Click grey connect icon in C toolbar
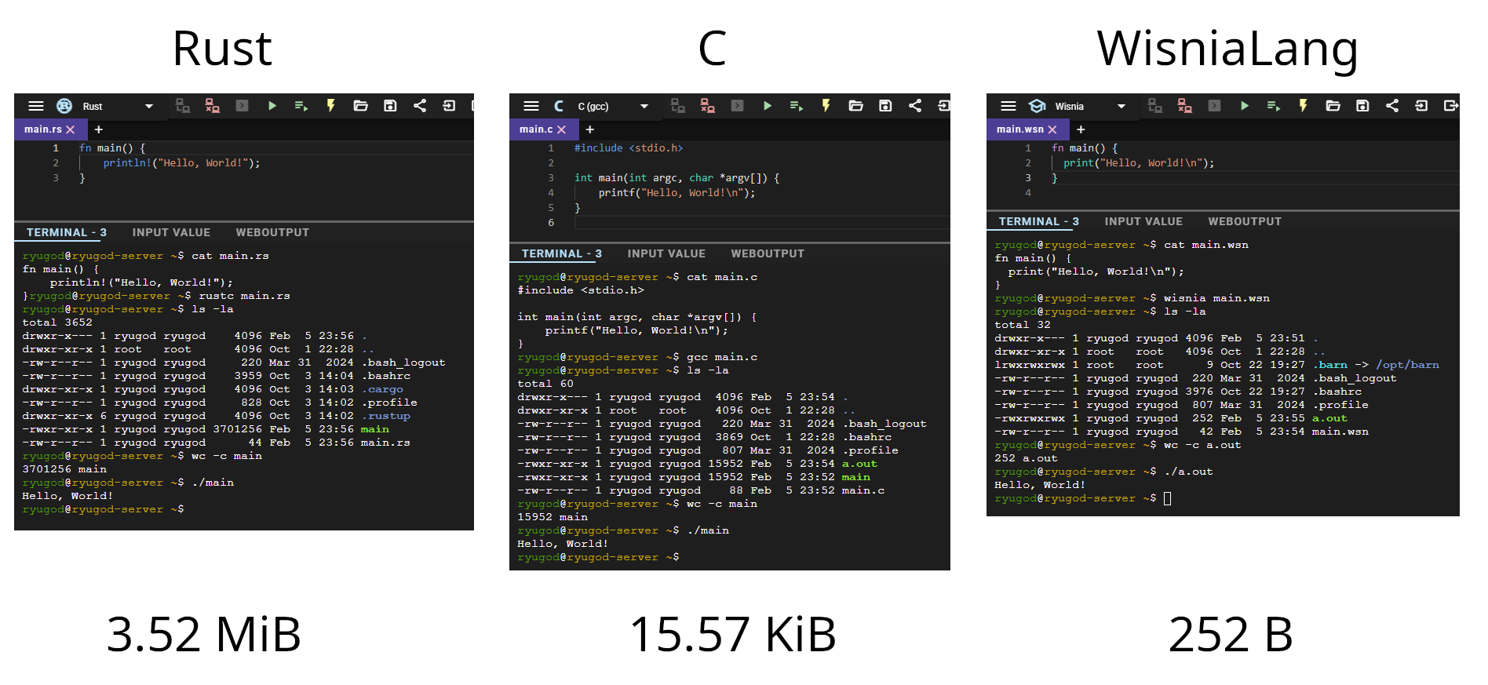 (677, 106)
